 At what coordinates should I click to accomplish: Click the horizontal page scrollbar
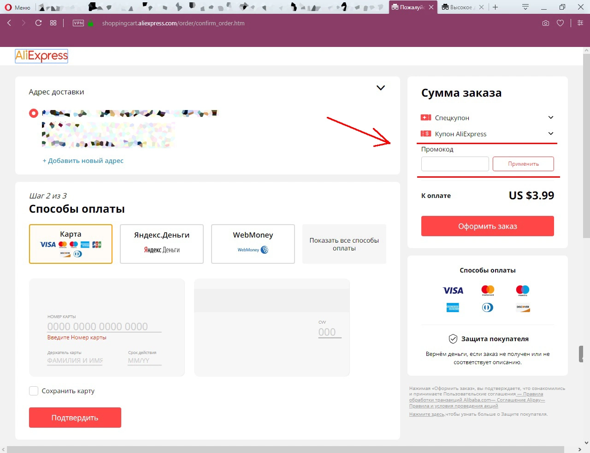coord(285,449)
